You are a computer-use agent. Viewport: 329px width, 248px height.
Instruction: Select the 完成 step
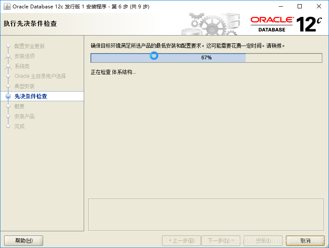point(19,126)
